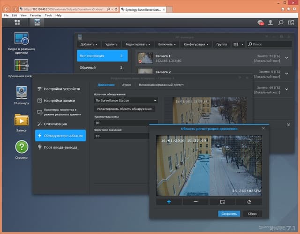Open the Timeline desktop icon
This screenshot has width=300, height=234.
[x=22, y=66]
